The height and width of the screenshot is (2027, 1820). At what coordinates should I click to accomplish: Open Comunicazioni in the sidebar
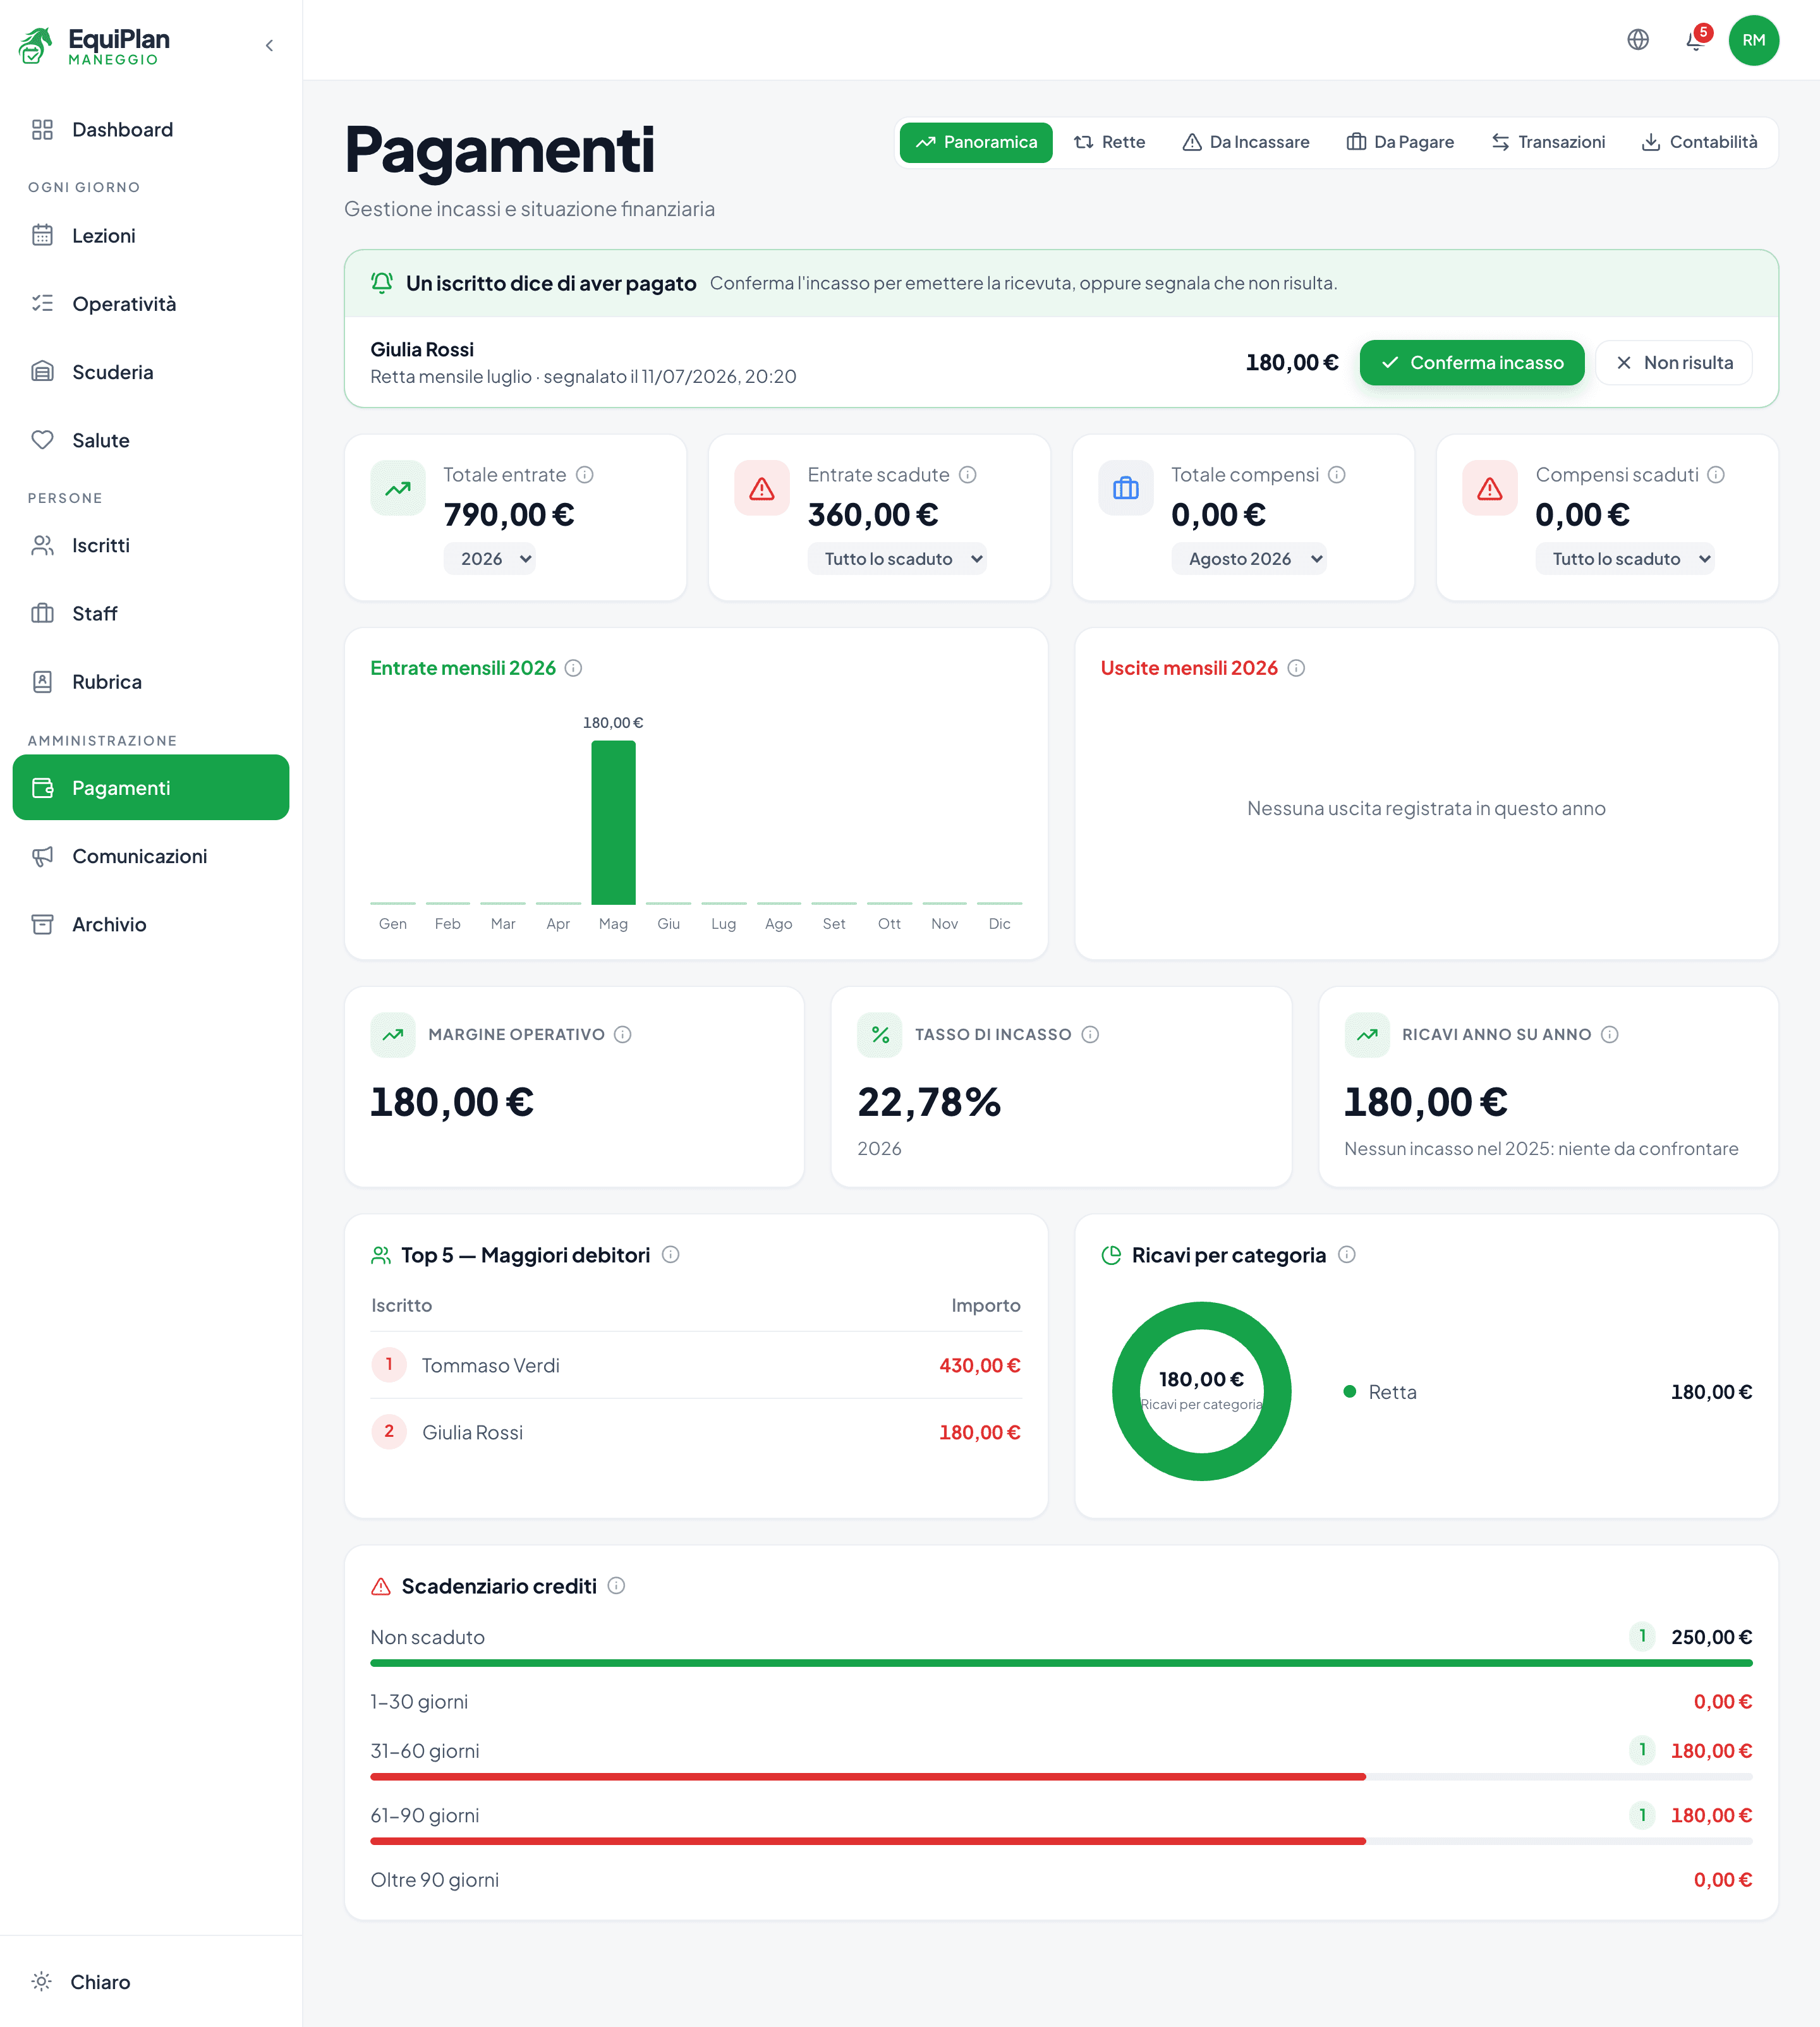(151, 856)
